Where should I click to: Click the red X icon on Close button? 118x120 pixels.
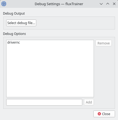(x=99, y=114)
